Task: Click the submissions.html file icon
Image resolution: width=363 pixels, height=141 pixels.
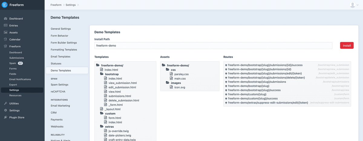Action: (106, 96)
